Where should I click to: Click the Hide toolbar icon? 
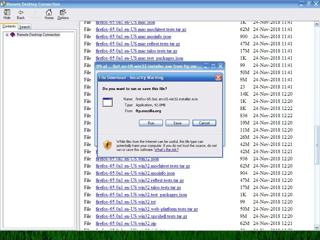7,14
